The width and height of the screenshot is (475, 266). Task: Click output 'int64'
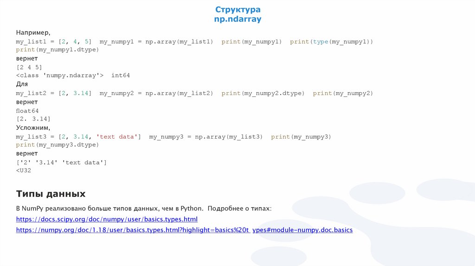tap(120, 76)
